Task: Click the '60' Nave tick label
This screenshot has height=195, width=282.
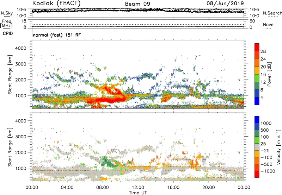Action: (252, 21)
